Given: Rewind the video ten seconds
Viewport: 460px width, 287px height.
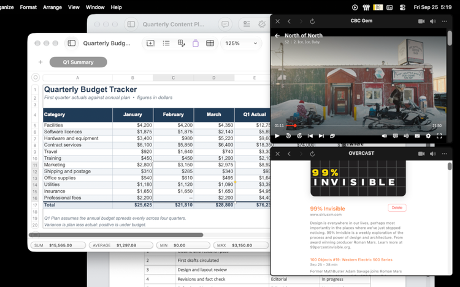Looking at the screenshot, I should (x=288, y=136).
